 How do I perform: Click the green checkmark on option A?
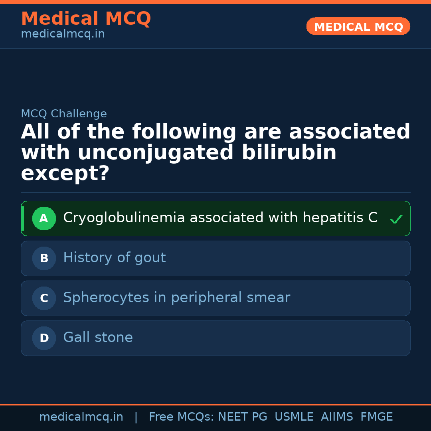(x=396, y=219)
